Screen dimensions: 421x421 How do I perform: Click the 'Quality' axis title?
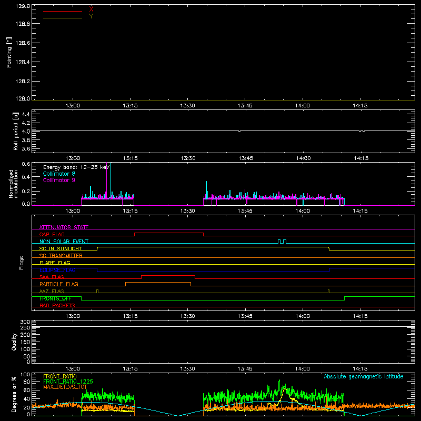tap(14, 342)
